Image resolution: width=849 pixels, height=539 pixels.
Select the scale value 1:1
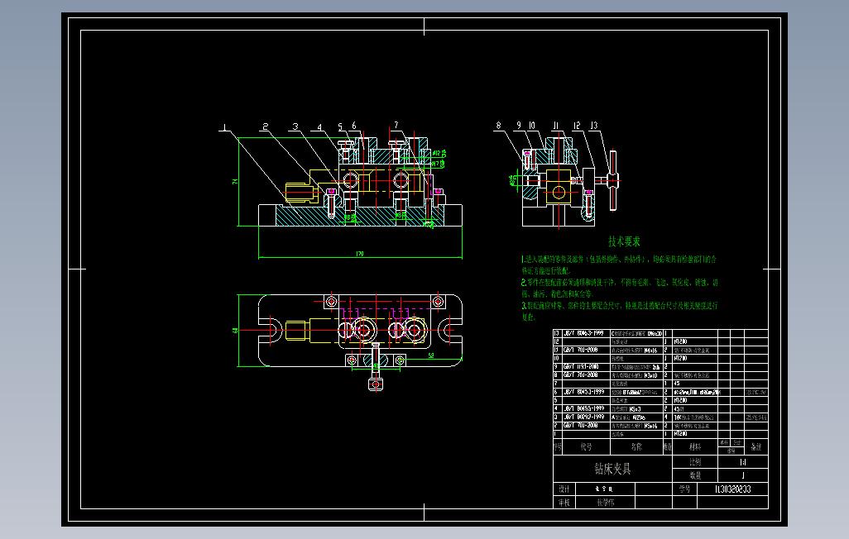pyautogui.click(x=743, y=462)
